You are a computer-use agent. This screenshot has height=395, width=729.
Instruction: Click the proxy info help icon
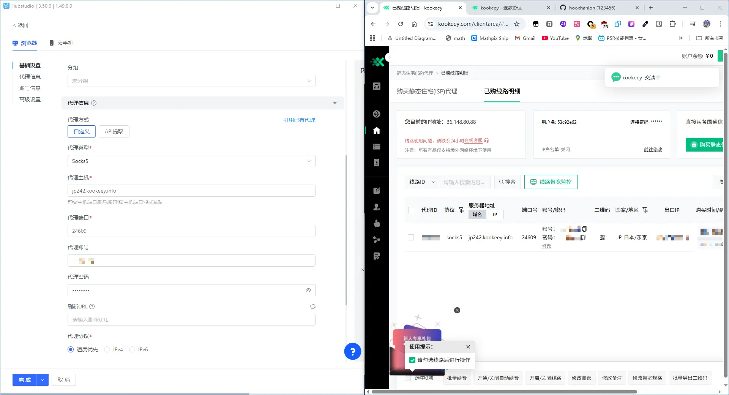(x=94, y=103)
